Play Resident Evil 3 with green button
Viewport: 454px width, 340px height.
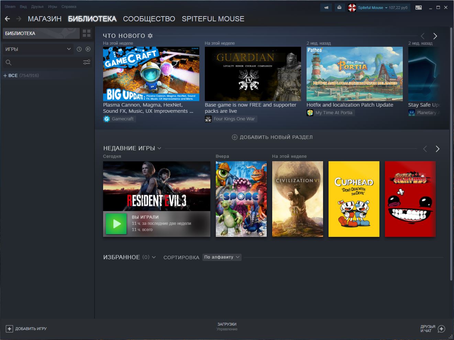point(116,224)
